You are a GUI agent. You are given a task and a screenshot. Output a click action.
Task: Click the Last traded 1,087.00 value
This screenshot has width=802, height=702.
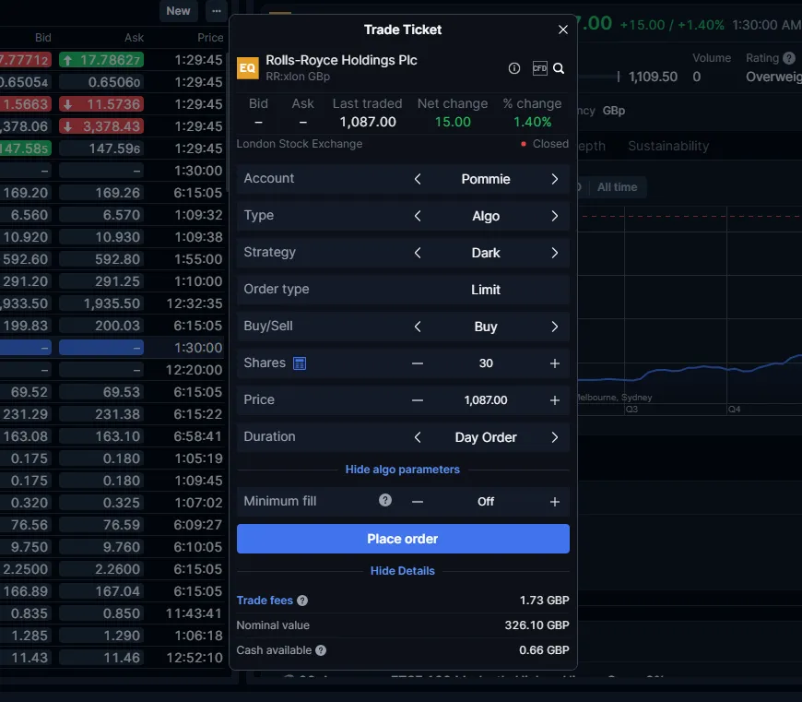(368, 122)
